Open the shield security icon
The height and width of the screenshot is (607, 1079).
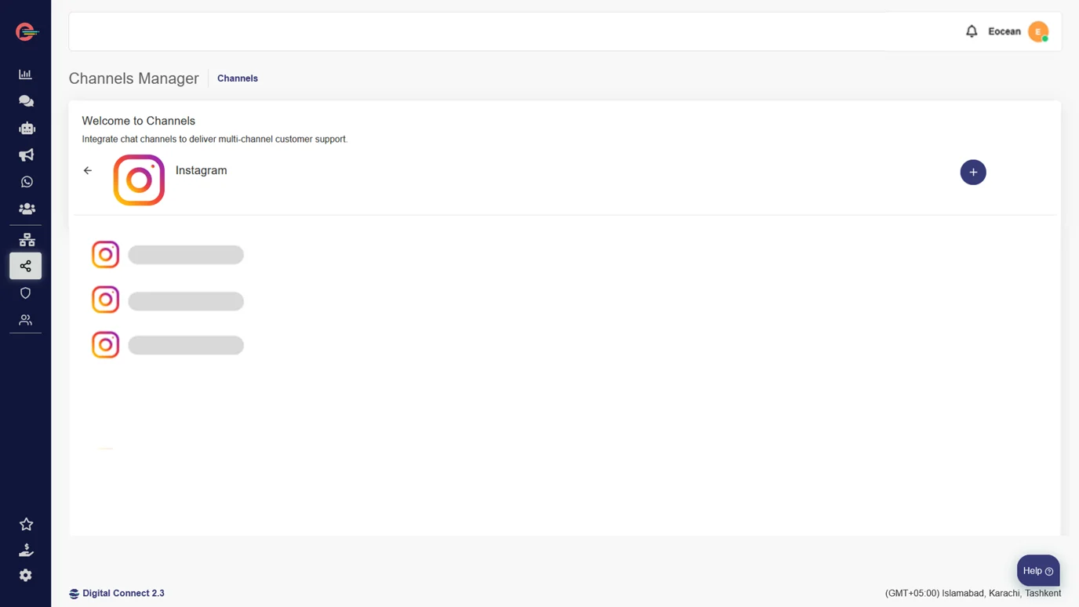click(26, 293)
